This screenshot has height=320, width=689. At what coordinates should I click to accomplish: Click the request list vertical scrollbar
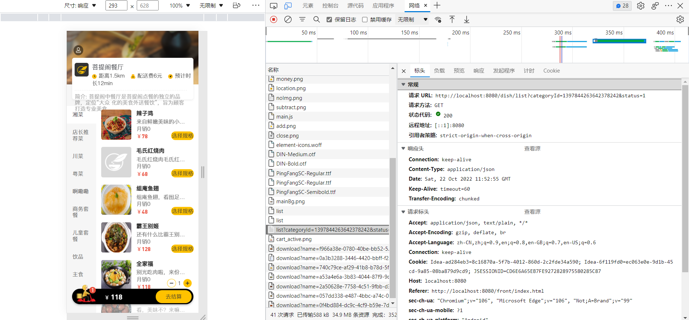pyautogui.click(x=393, y=228)
